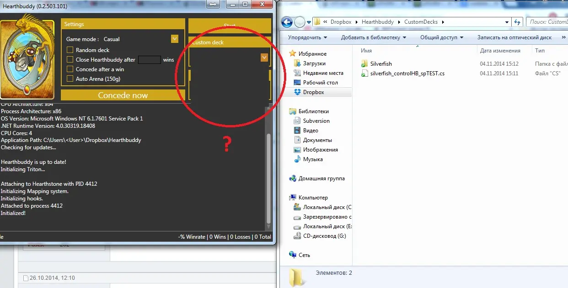Screen dimensions: 568x288
Task: Click the Explorer back navigation arrow
Action: 287,22
